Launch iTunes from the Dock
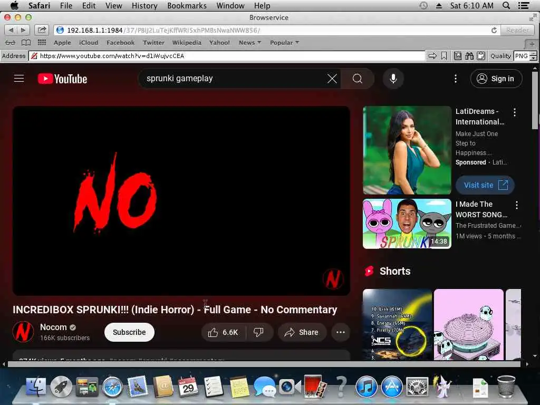 click(366, 387)
